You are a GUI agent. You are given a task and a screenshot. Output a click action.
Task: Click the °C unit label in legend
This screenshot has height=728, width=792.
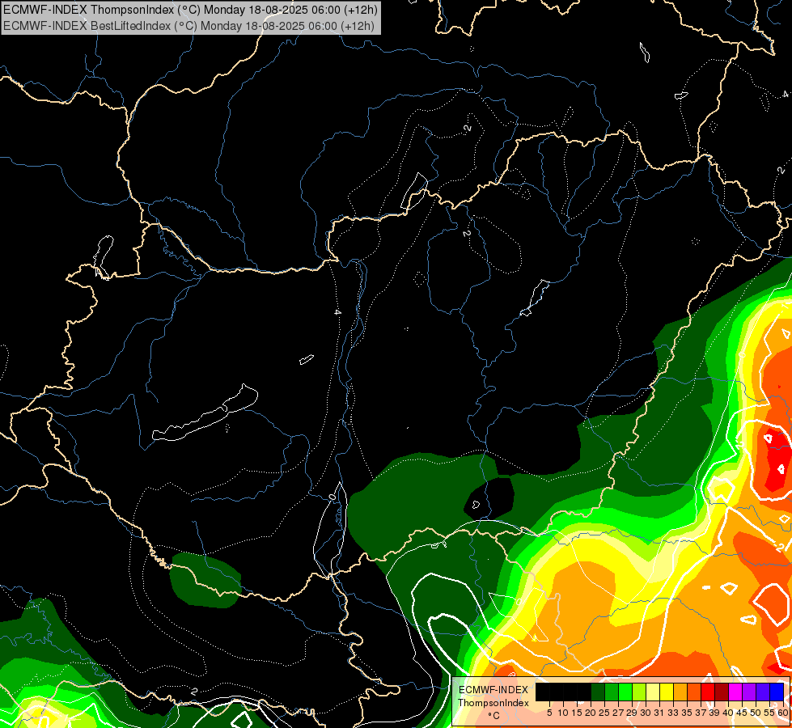coord(494,716)
